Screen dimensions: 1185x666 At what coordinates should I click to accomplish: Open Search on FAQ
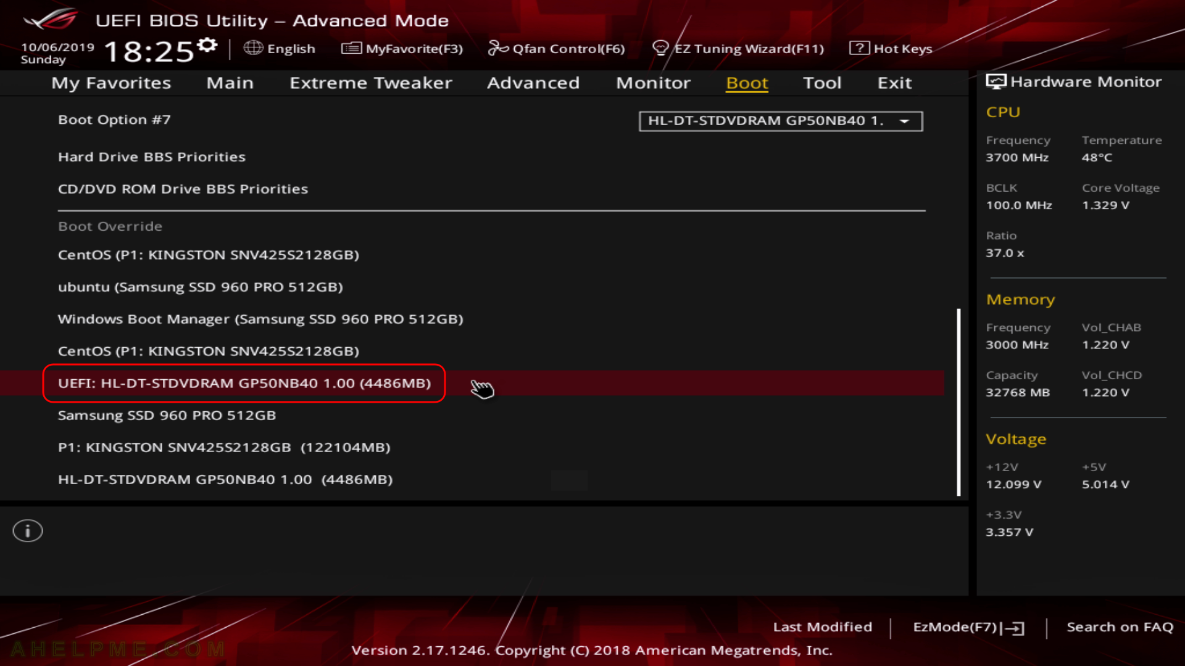[1120, 627]
